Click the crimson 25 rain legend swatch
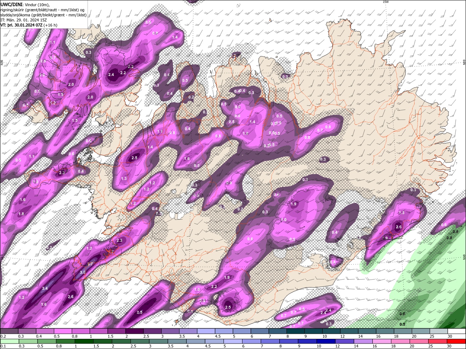466x349 pixels. 437,341
